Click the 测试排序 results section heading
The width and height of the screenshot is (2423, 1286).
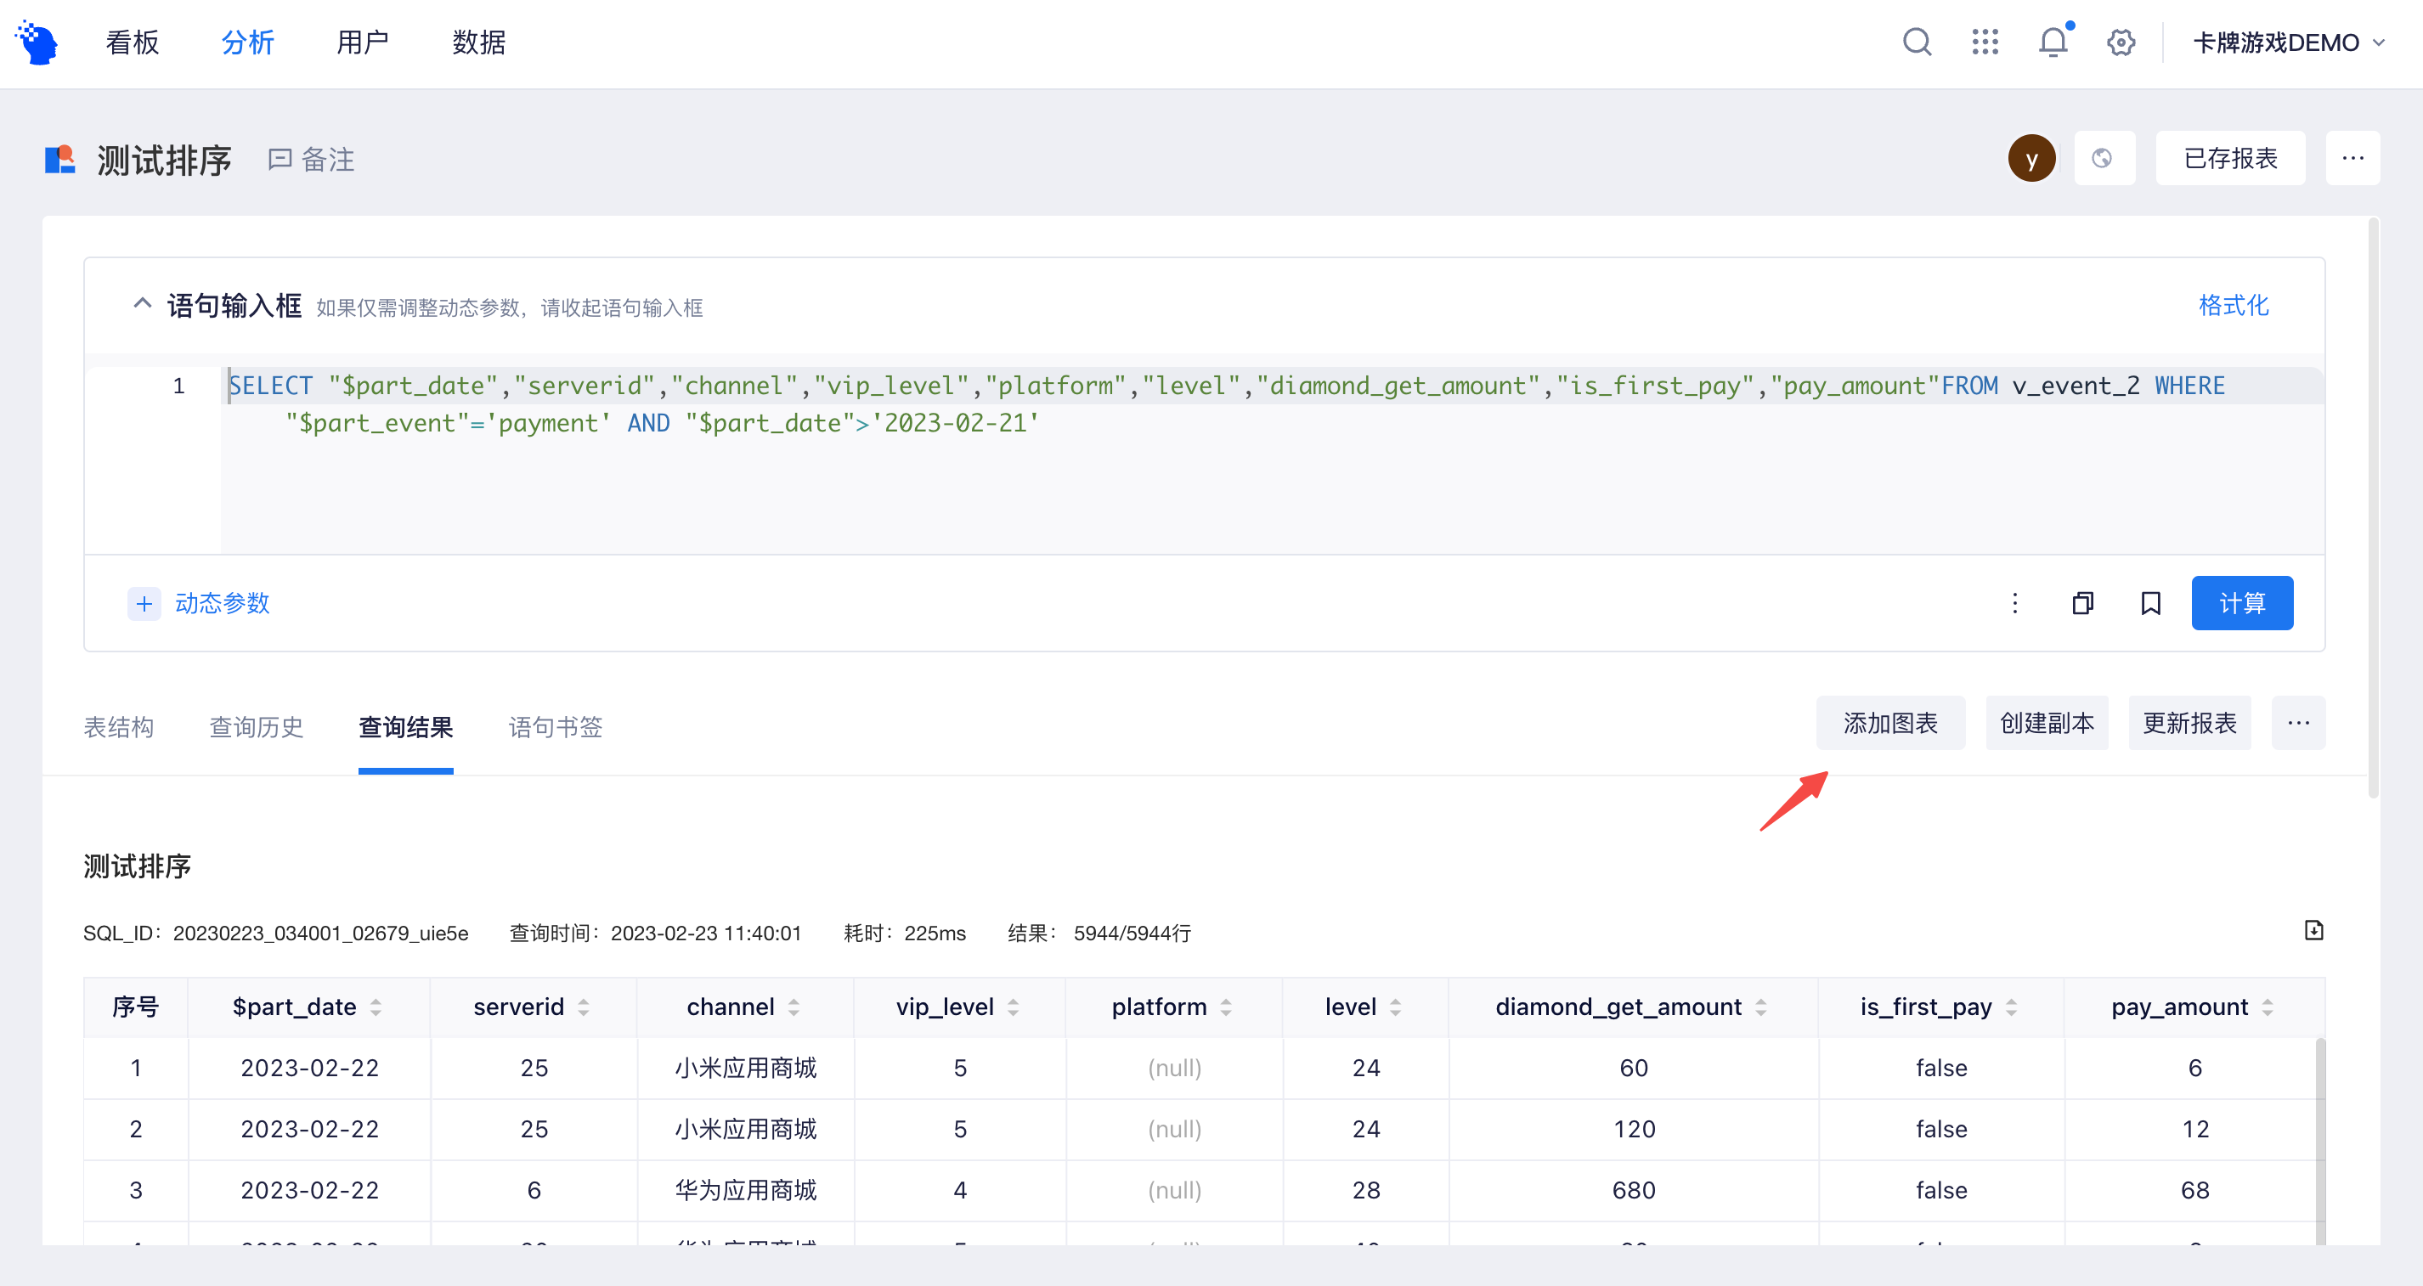click(x=138, y=866)
